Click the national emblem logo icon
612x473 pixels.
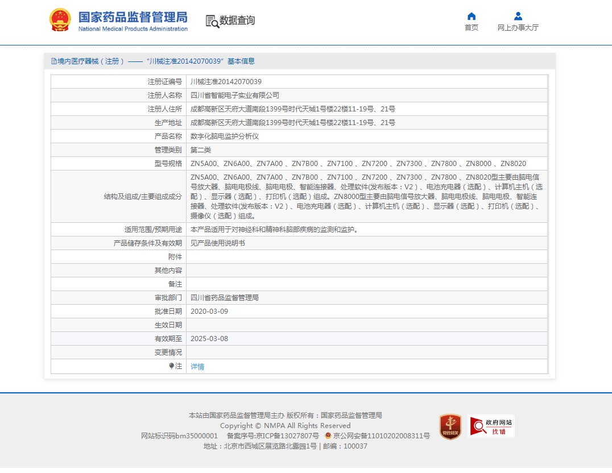coord(60,20)
